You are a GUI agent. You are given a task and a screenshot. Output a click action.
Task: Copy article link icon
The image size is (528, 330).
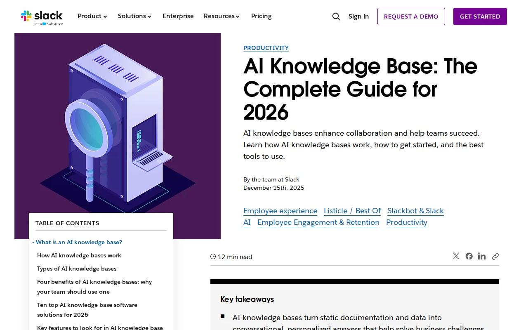pyautogui.click(x=495, y=256)
